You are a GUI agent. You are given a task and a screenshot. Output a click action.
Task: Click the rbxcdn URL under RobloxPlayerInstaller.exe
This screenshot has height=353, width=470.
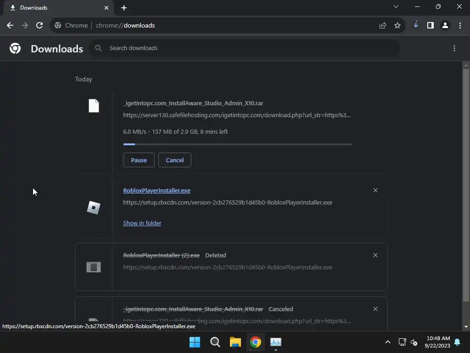pyautogui.click(x=228, y=203)
